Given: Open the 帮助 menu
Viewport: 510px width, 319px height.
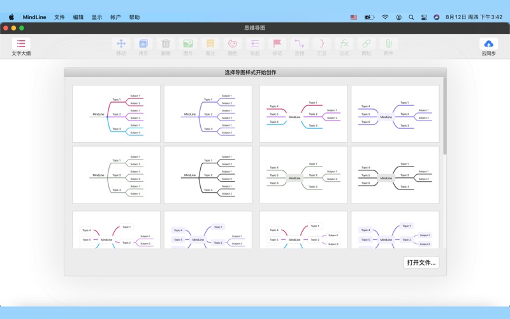Looking at the screenshot, I should 135,17.
